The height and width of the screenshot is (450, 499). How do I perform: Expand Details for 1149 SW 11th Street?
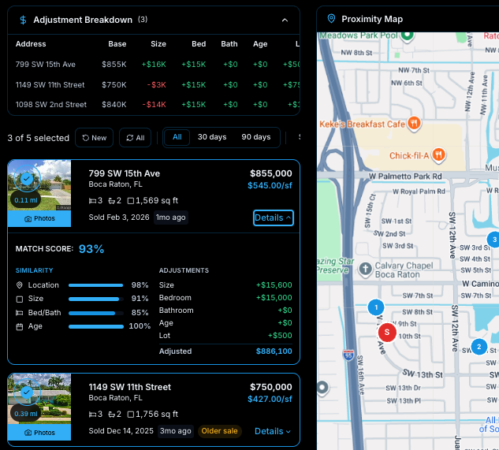[273, 431]
